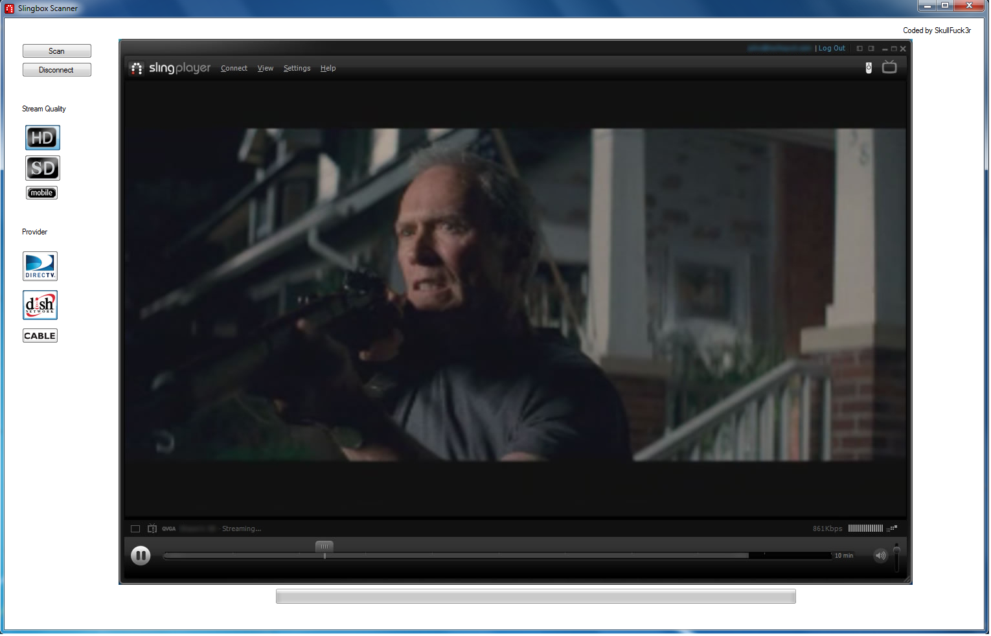Screen dimensions: 991x636
Task: Pause the video stream
Action: (141, 556)
